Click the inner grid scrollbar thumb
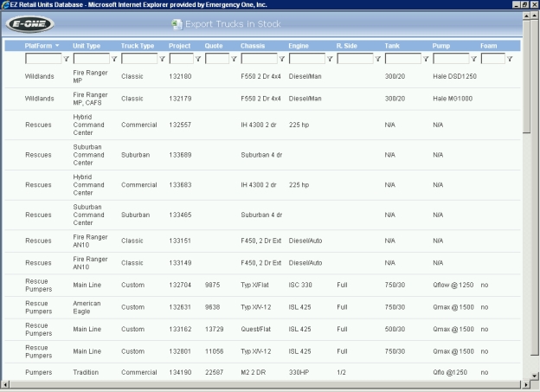Viewport: 540px width, 392px height. pos(526,76)
